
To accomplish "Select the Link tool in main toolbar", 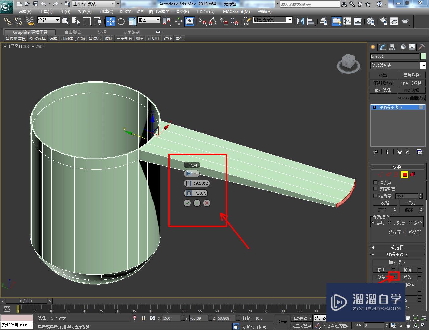I will coord(8,21).
